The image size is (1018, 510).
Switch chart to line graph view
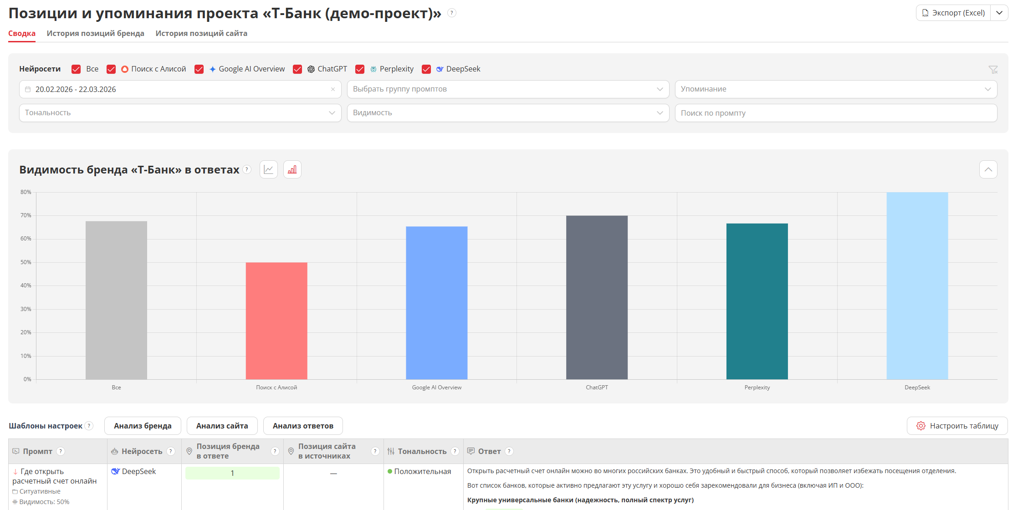click(268, 169)
